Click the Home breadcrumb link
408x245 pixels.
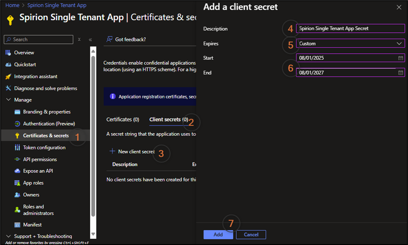click(x=12, y=5)
